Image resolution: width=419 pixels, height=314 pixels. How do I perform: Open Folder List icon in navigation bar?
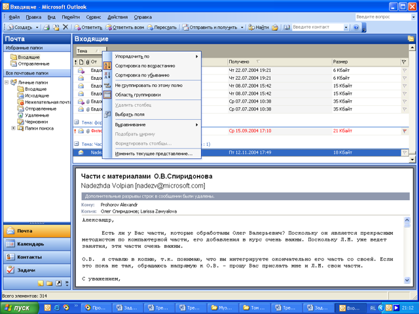[x=50, y=283]
